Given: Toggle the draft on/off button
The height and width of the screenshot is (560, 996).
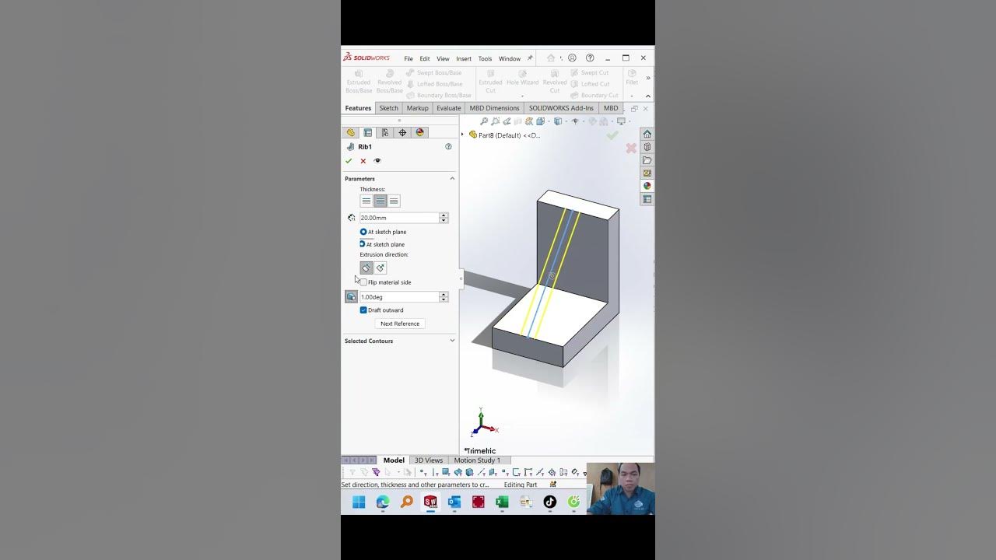Looking at the screenshot, I should tap(352, 297).
